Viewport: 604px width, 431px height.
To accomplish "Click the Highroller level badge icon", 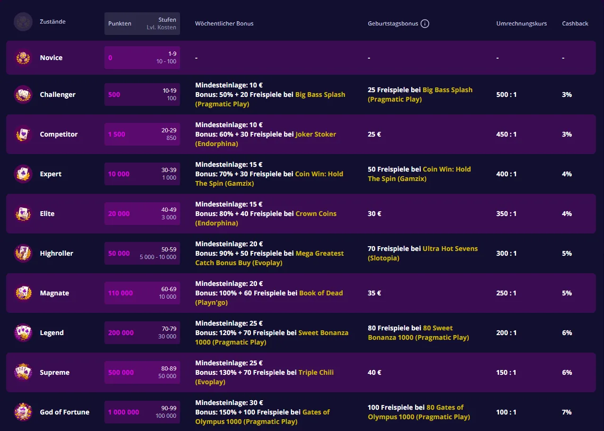I will click(x=23, y=253).
